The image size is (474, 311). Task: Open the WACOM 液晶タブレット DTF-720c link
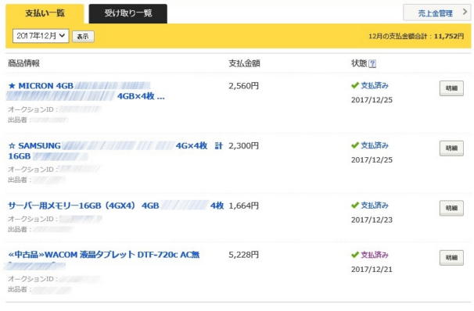coord(104,255)
